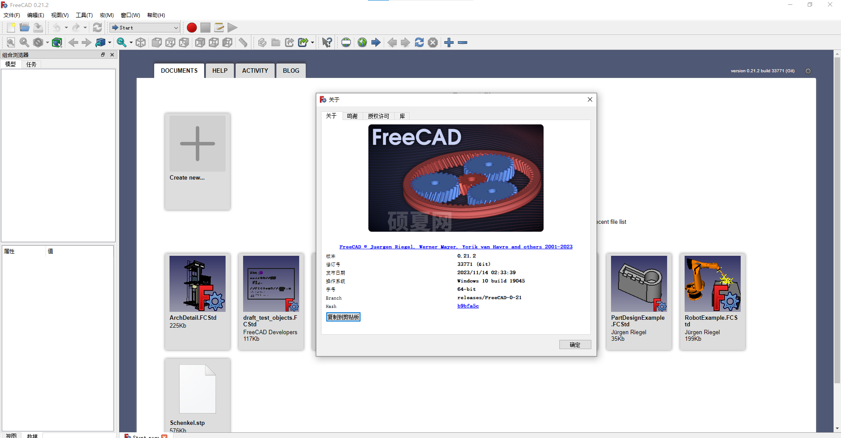
Task: Set the Top view icon
Action: coord(170,42)
